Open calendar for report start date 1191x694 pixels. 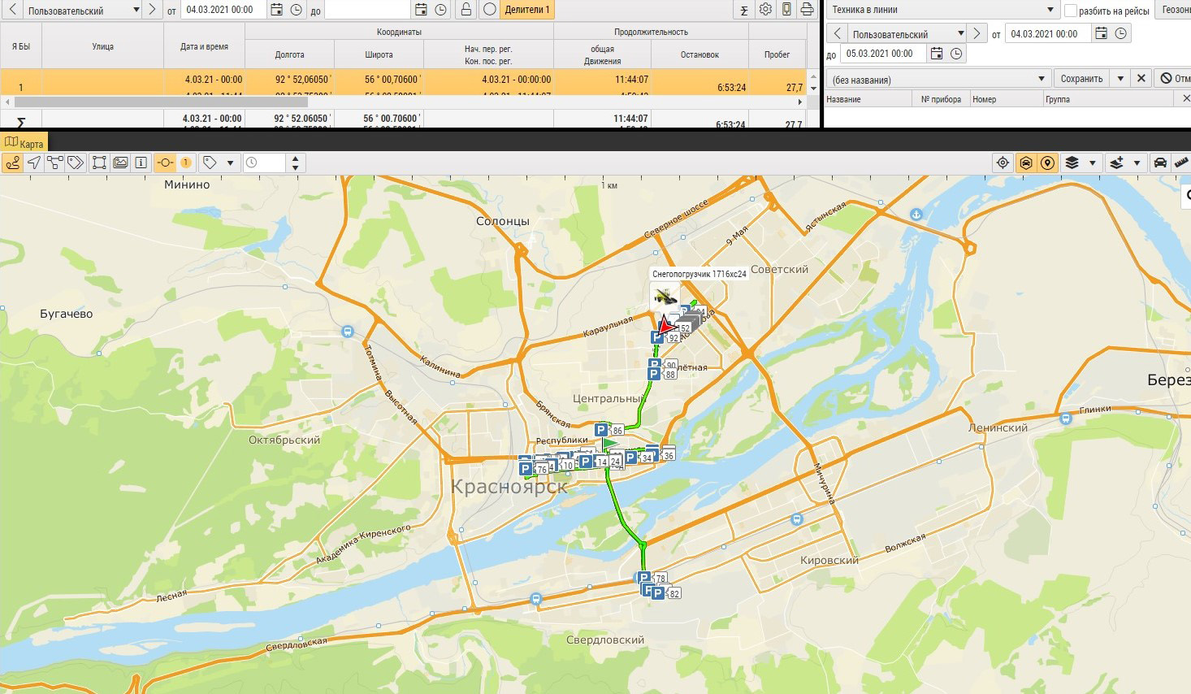coord(276,10)
